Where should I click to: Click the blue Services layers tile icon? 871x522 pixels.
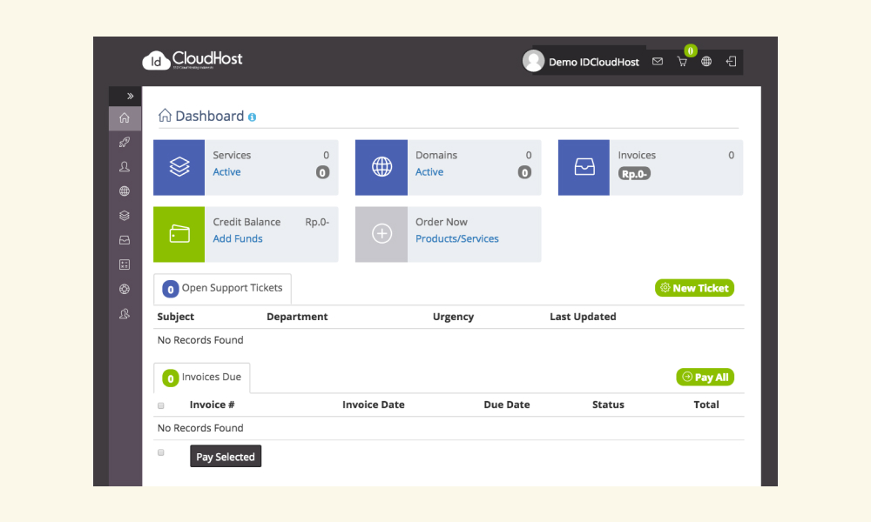point(179,167)
